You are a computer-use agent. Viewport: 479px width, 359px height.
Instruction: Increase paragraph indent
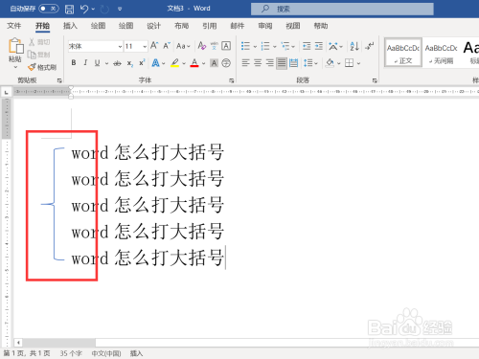click(x=319, y=46)
